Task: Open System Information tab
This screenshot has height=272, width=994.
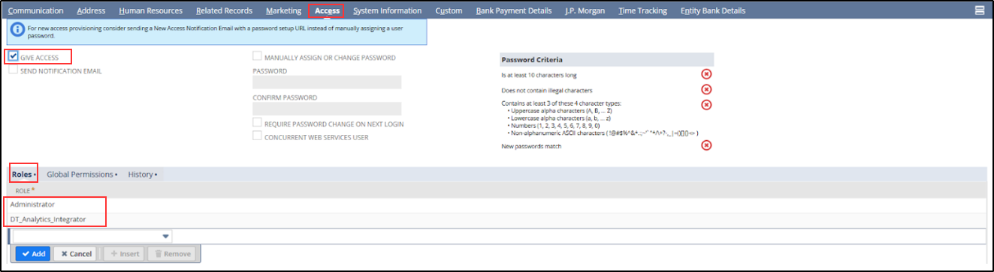Action: pos(387,10)
